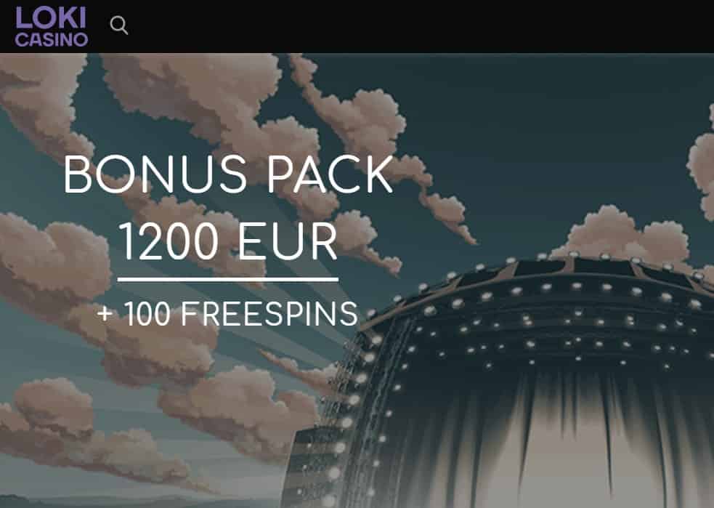
Task: Click the BONUS PACK banner heading
Action: pyautogui.click(x=228, y=175)
